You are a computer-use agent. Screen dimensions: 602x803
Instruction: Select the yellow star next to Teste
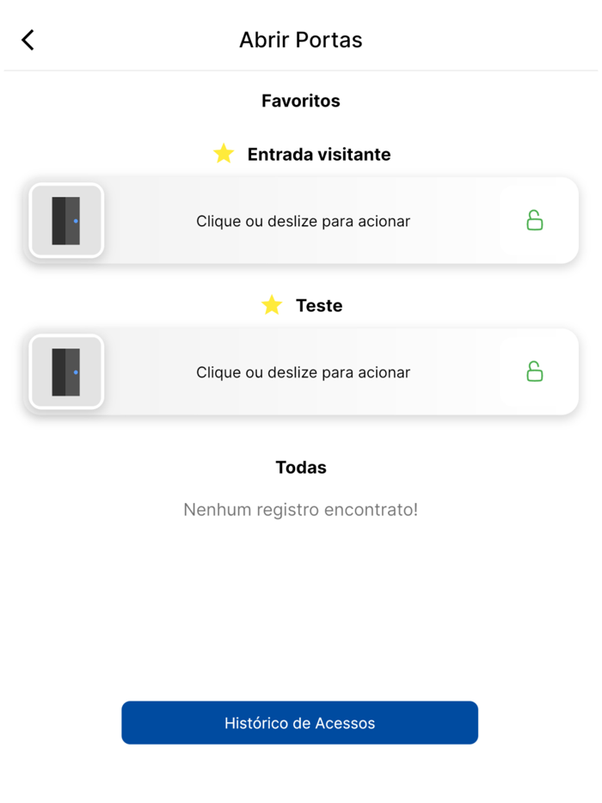click(x=272, y=305)
